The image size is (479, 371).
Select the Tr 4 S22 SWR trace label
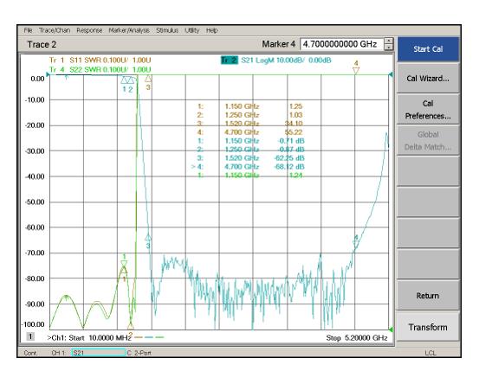coord(100,69)
